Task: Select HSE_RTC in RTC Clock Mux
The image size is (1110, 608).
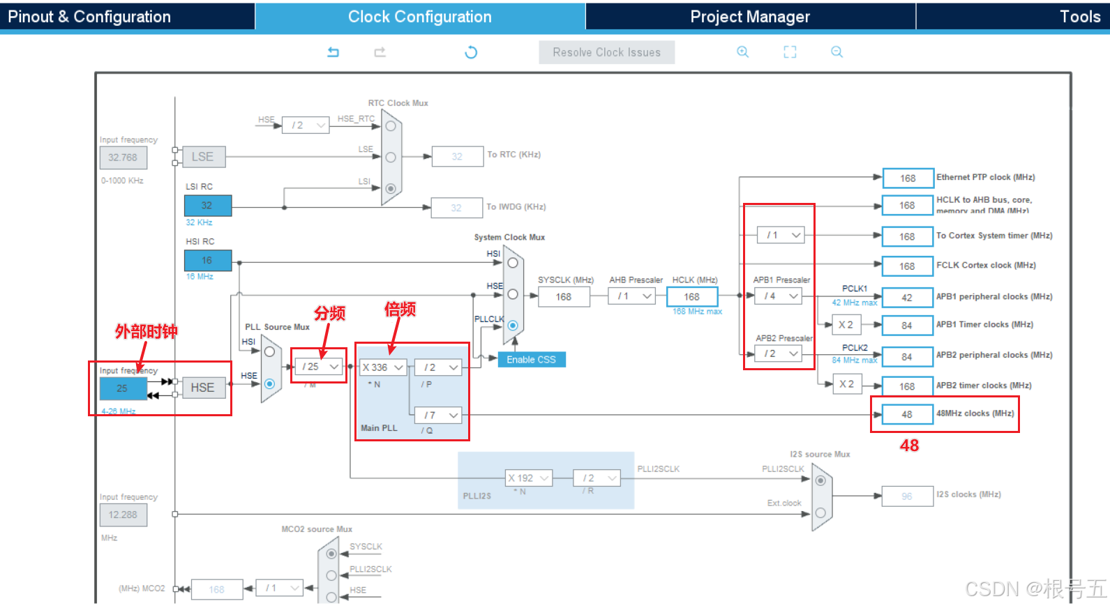Action: pyautogui.click(x=391, y=126)
